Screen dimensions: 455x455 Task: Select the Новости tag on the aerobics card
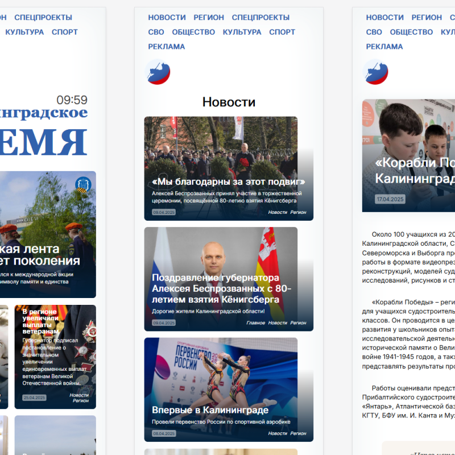[278, 433]
